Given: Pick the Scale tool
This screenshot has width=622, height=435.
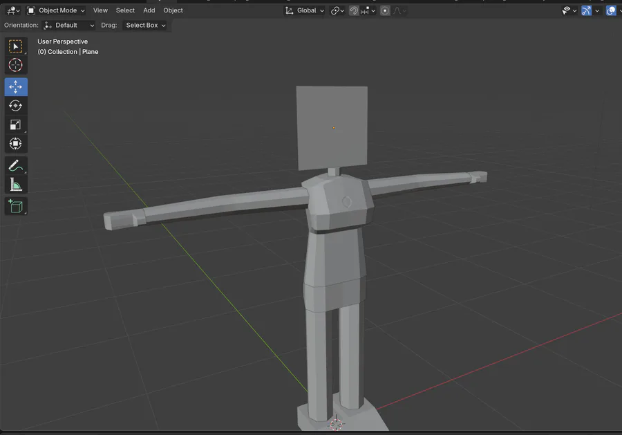Looking at the screenshot, I should (16, 124).
